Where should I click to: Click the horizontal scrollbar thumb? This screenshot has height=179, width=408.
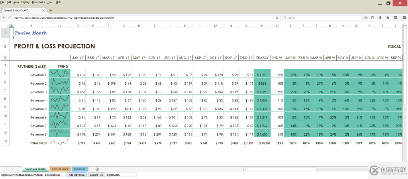(280, 169)
